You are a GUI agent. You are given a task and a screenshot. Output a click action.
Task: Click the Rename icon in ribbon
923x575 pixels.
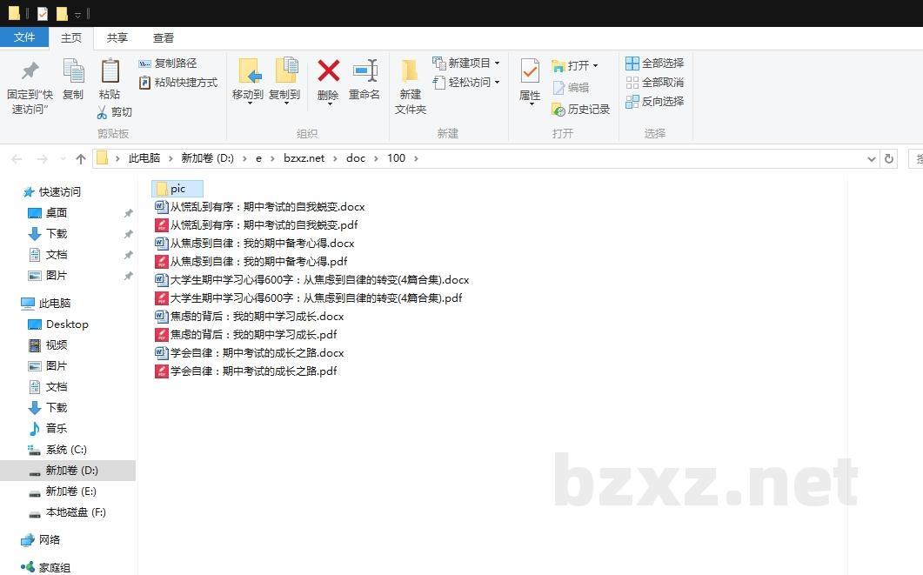[365, 71]
